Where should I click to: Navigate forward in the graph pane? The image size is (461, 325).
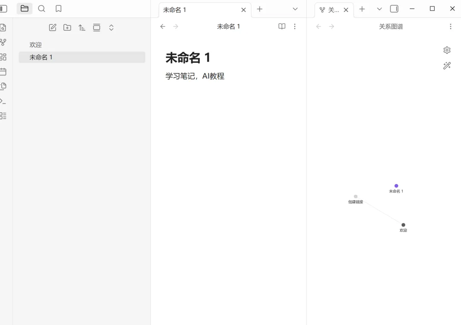pos(332,26)
